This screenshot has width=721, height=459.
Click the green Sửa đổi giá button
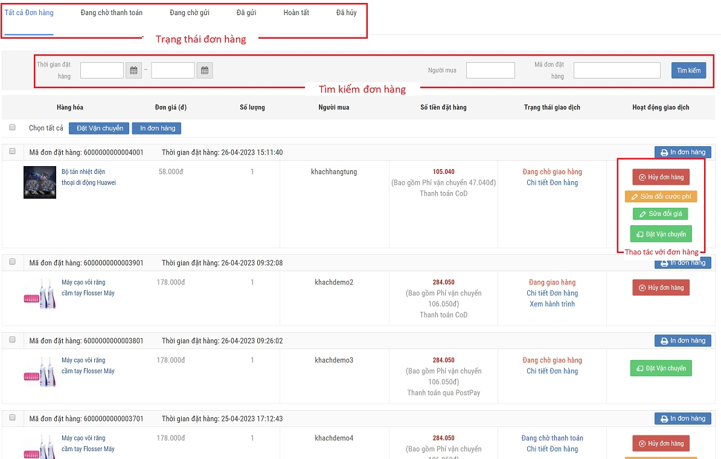[x=660, y=214]
